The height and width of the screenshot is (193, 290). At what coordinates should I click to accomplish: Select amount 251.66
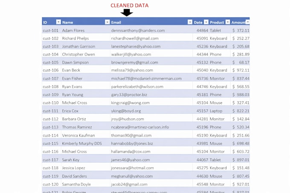point(243,135)
